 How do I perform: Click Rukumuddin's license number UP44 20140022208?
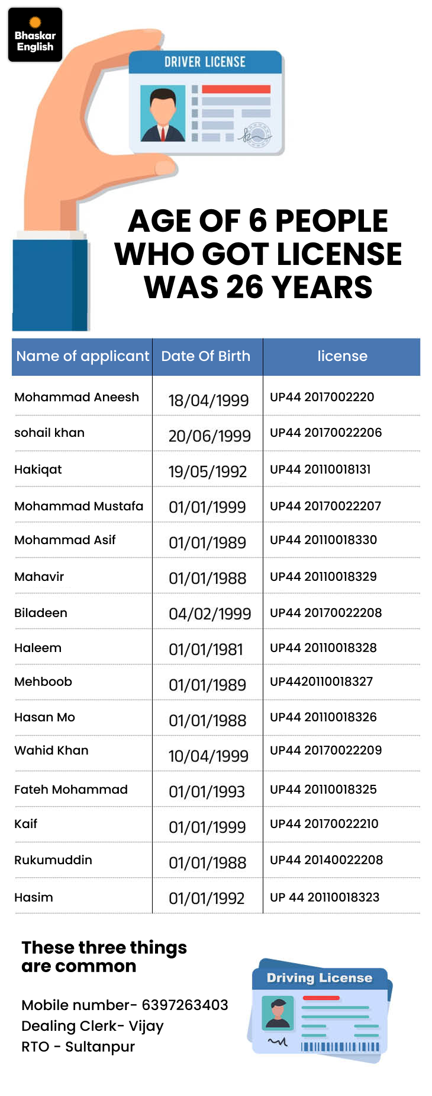326,860
